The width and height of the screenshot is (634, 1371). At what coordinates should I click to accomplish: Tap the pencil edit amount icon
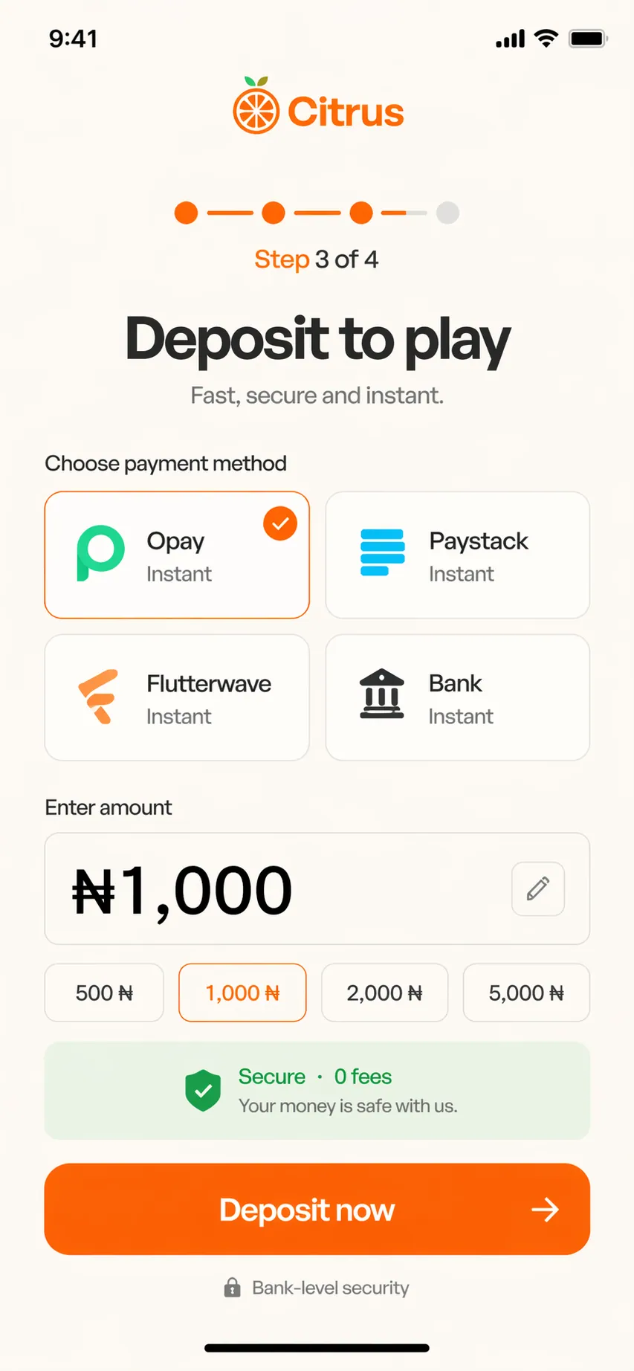tap(538, 888)
